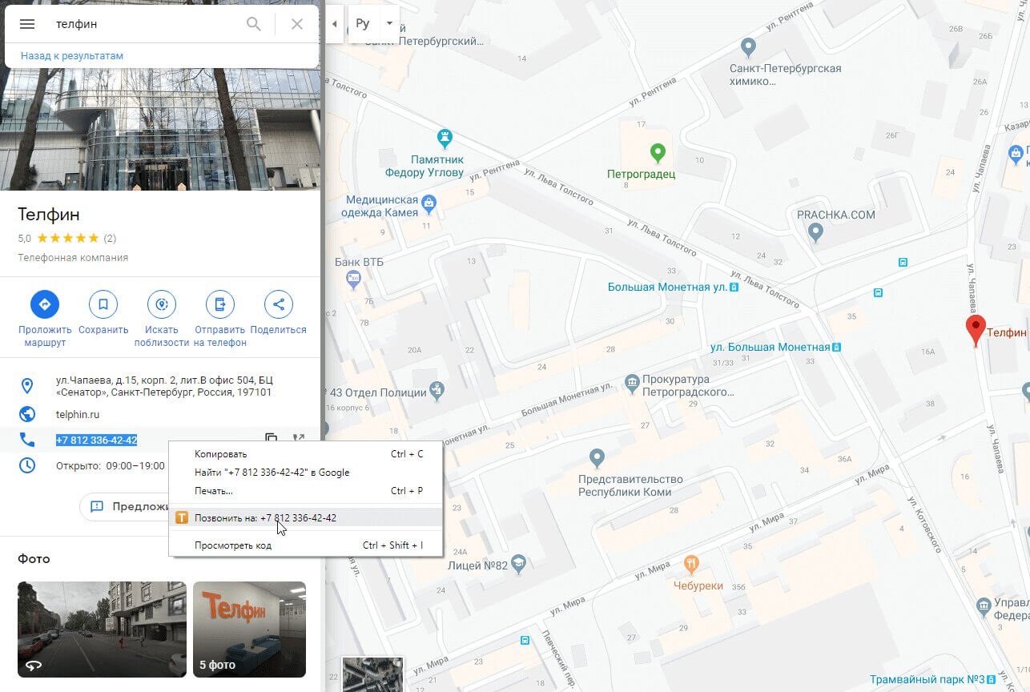
Task: Collapse the side panel with the arrow
Action: tap(334, 24)
